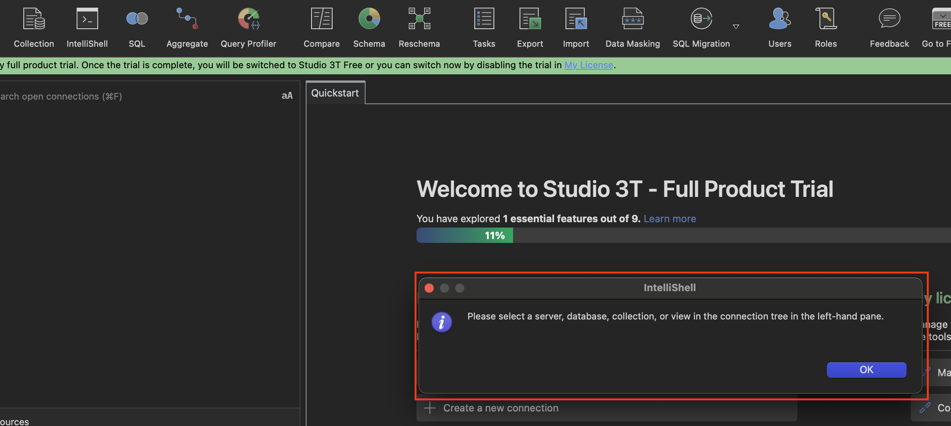Open the Reschema tool
The width and height of the screenshot is (951, 426).
[419, 28]
